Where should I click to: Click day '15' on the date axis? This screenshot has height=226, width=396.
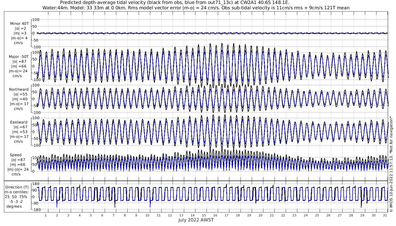[204, 215]
